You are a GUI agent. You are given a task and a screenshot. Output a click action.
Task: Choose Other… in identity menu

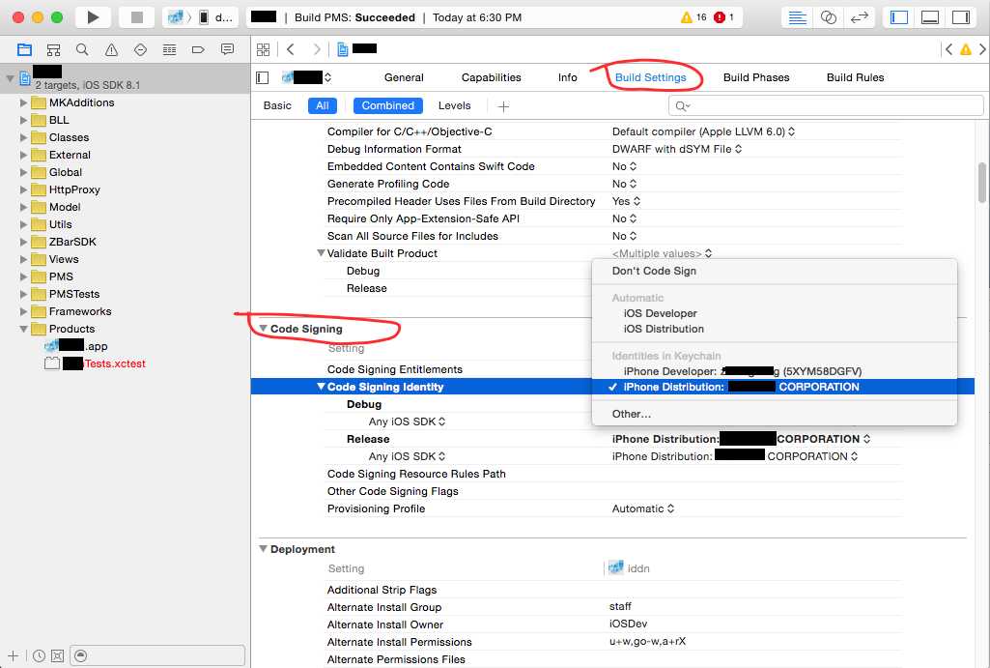tap(632, 415)
